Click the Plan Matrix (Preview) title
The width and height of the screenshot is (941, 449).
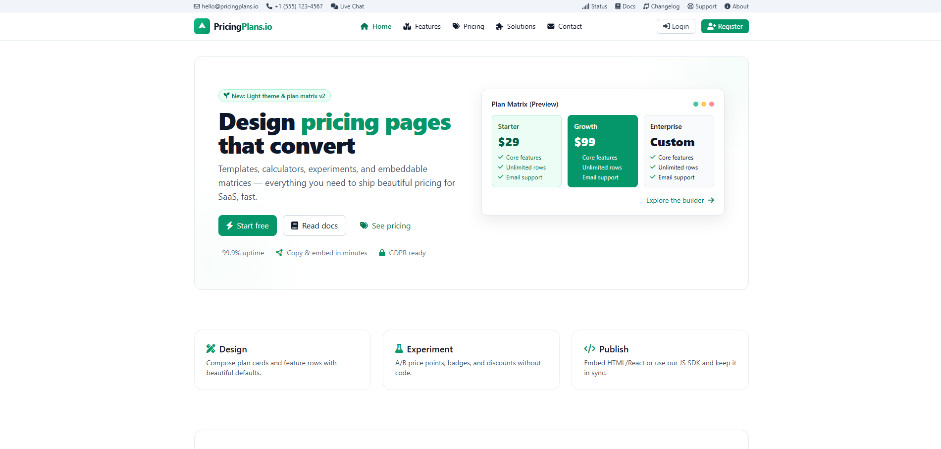click(525, 104)
